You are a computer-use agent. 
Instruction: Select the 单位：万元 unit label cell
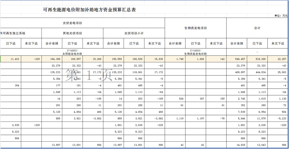(x=281, y=16)
